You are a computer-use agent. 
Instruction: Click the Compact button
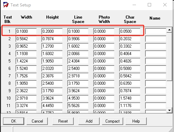coord(112,121)
